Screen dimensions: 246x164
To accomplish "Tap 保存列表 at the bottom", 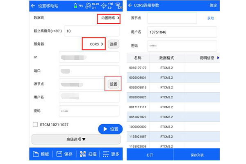I will (x=196, y=155).
